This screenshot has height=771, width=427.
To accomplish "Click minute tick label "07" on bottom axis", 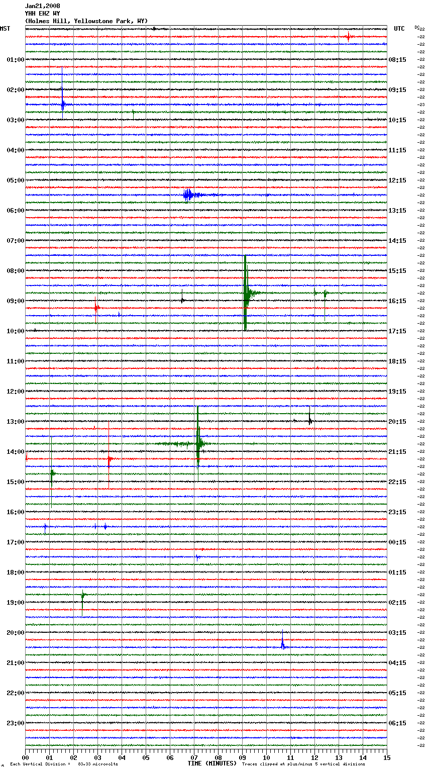I will coord(194,757).
